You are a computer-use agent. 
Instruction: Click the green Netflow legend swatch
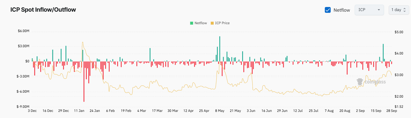(192, 23)
